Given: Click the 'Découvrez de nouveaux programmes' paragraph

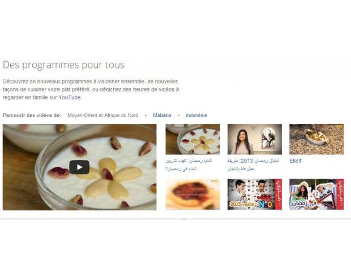Looking at the screenshot, I should pos(91,89).
